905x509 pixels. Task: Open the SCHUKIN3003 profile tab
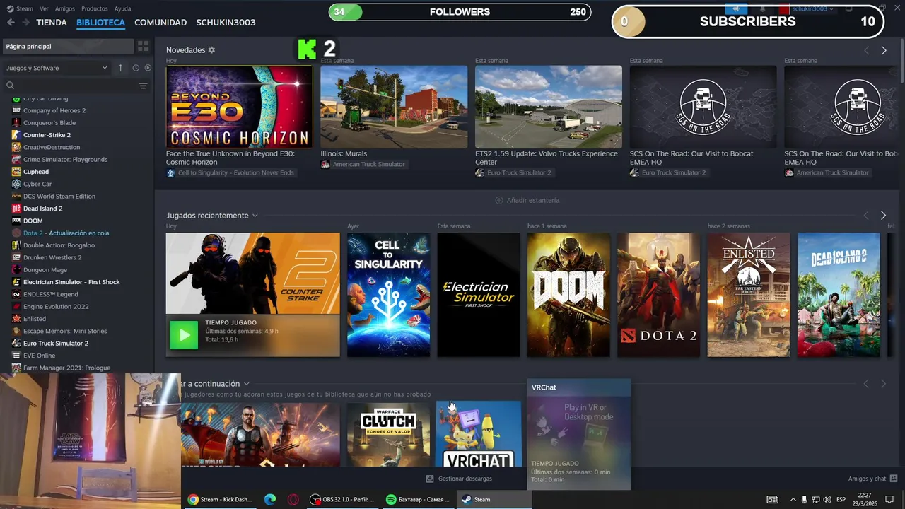226,23
